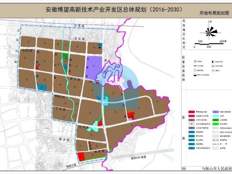This screenshot has height=174, width=232.
Task: Select the bright green protective greenbelt swatch
Action: tap(216, 124)
